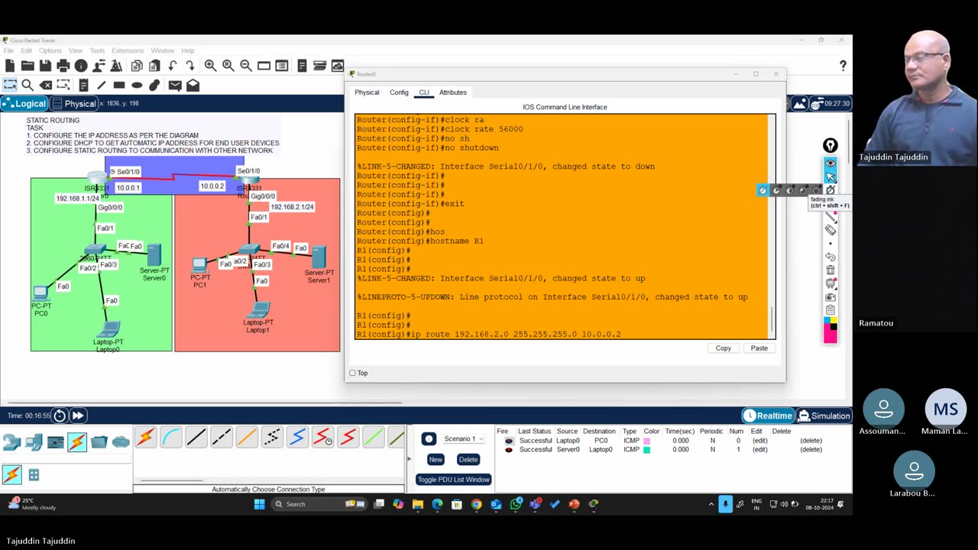Click the Copy button below CLI
This screenshot has height=550, width=978.
click(x=724, y=348)
